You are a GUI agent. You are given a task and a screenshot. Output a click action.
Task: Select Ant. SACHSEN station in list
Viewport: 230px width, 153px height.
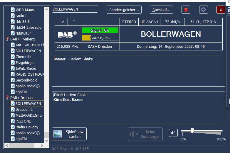tap(30, 45)
